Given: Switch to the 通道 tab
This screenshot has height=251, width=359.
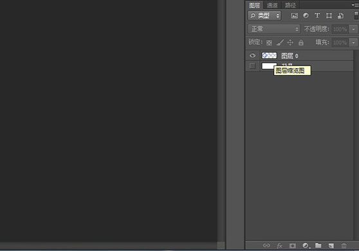Looking at the screenshot, I should coord(272,5).
